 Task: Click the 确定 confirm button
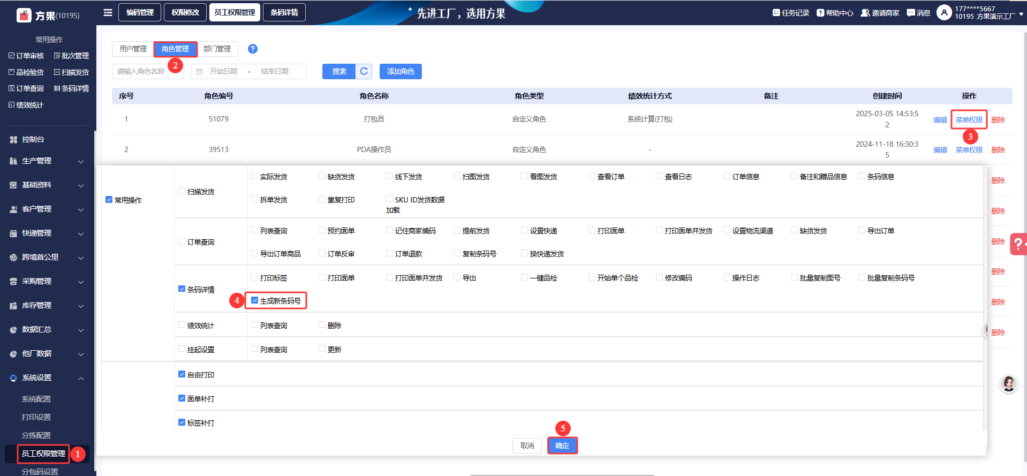click(x=562, y=445)
